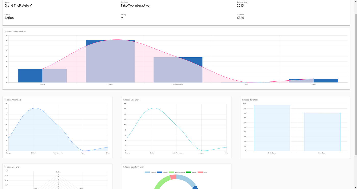
Task: Select the rating value M
Action: (122, 18)
